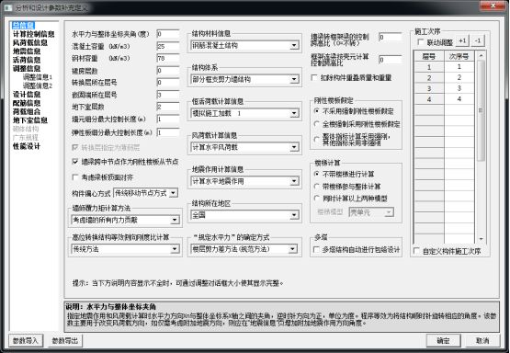Click the 次序号 cell for floor 1
This screenshot has width=510, height=353.
tap(459, 67)
